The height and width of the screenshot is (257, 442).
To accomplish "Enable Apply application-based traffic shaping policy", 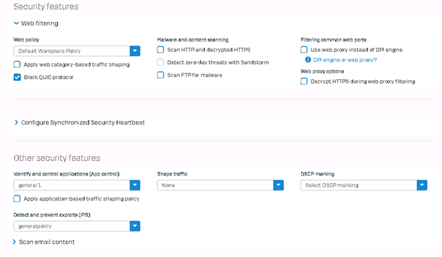I will (x=17, y=199).
